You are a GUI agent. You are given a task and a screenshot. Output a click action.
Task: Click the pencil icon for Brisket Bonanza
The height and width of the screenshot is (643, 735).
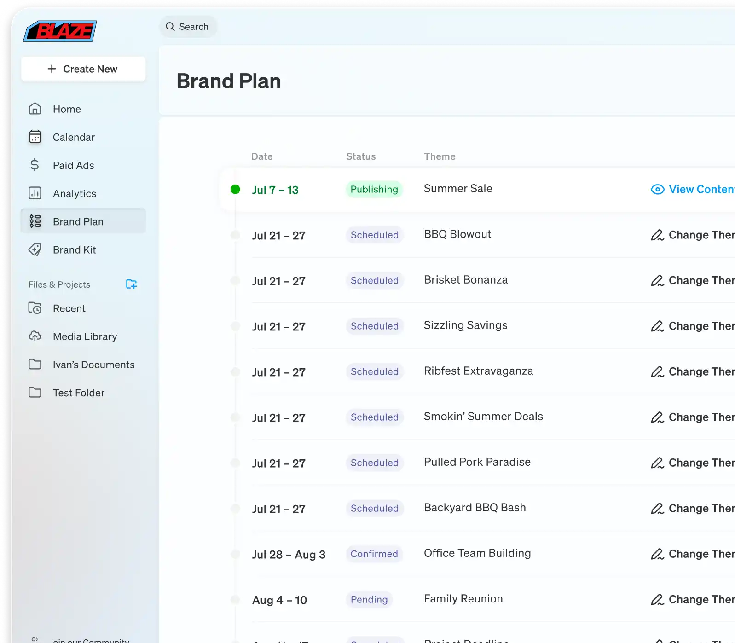click(657, 281)
